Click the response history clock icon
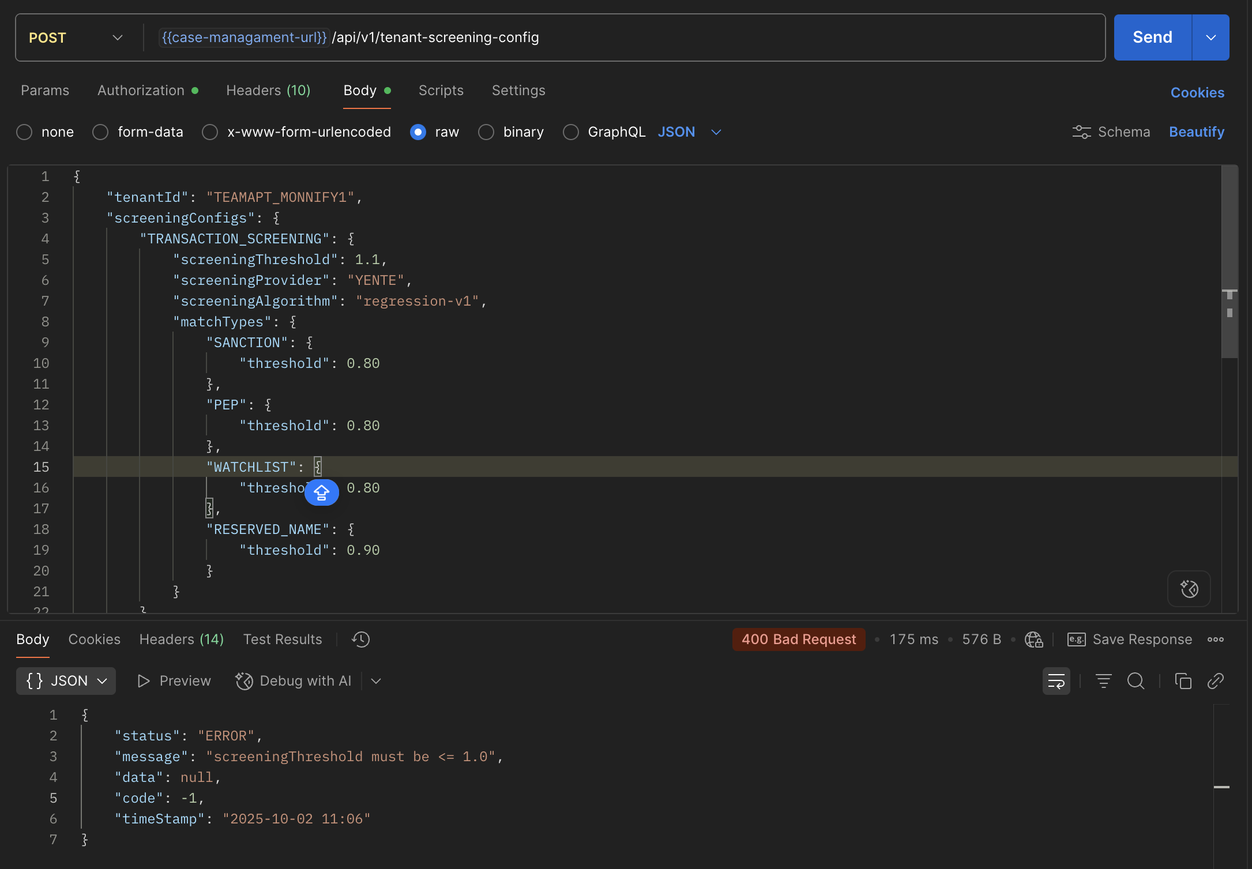 pos(361,639)
